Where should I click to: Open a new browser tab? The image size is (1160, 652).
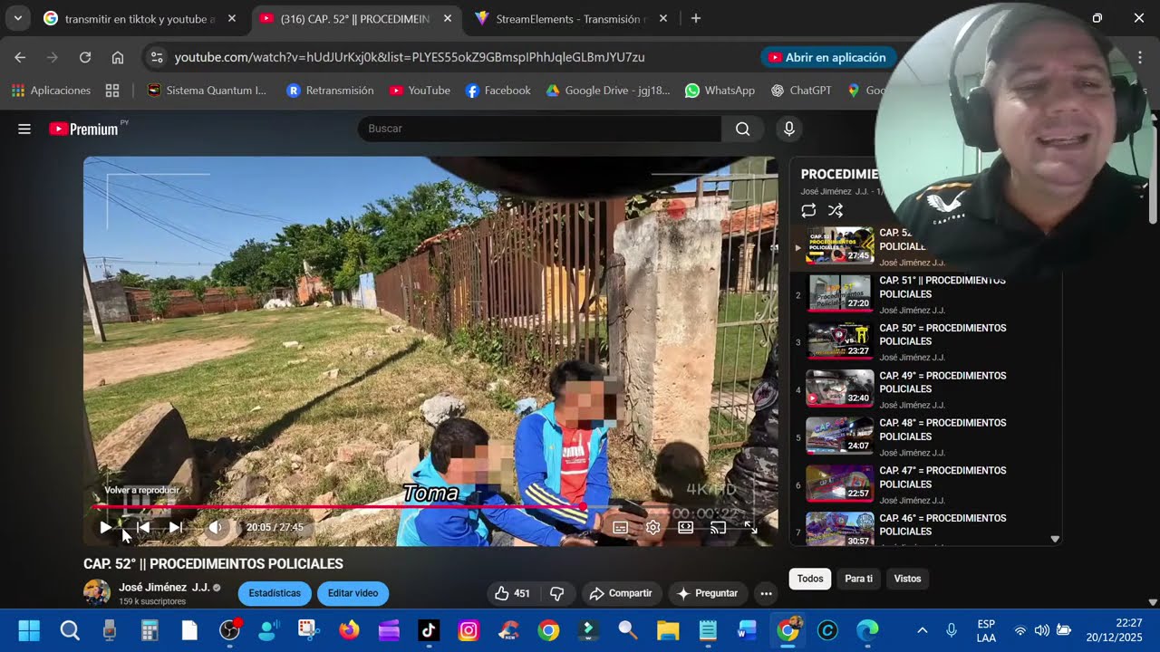pyautogui.click(x=695, y=18)
